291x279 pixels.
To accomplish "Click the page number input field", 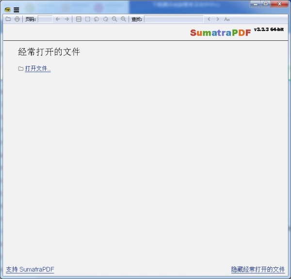I will [45, 19].
